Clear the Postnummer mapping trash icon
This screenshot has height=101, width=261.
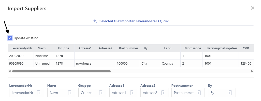[x=199, y=93]
